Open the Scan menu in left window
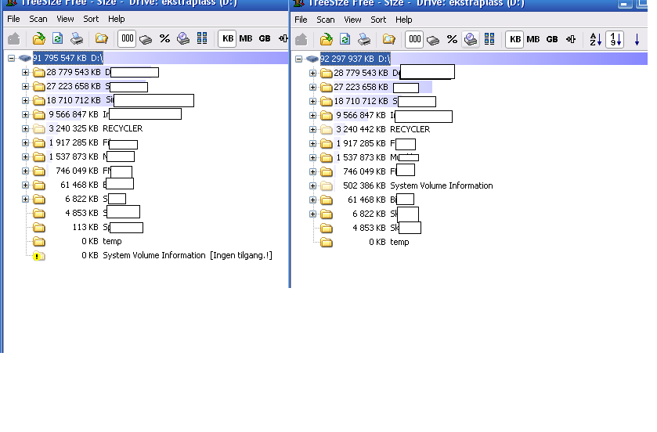 tap(38, 19)
